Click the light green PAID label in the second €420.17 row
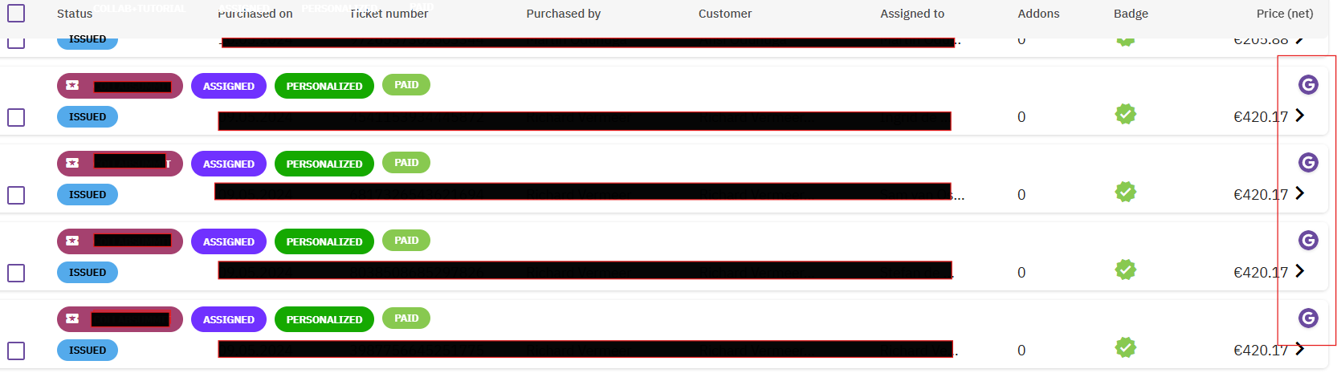1337x373 pixels. click(406, 163)
